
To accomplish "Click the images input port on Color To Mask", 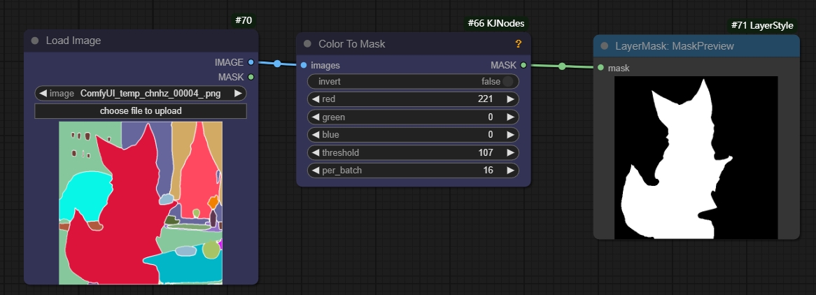I will pyautogui.click(x=304, y=66).
